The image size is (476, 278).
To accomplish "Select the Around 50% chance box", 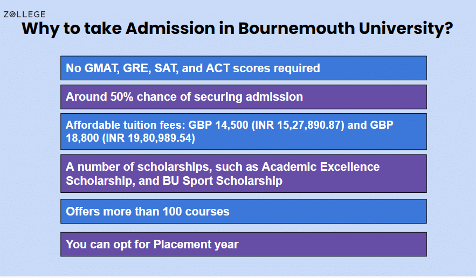I will pyautogui.click(x=244, y=97).
